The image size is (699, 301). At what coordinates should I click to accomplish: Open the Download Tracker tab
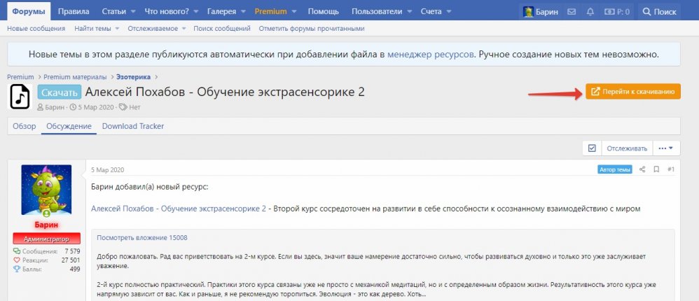point(133,126)
